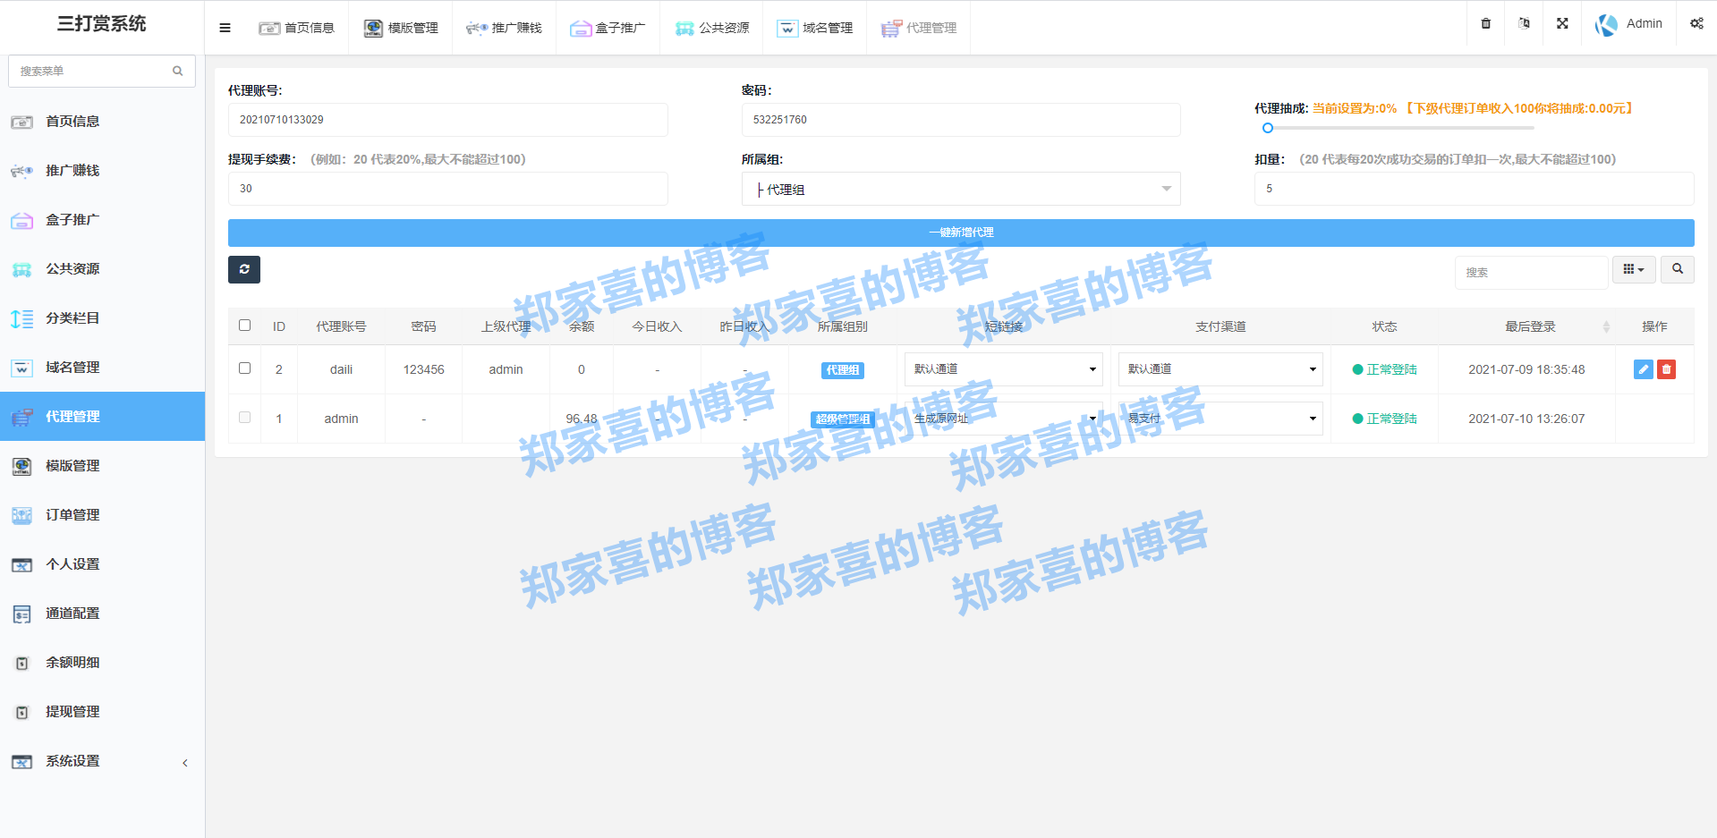1717x838 pixels.
Task: Sort by the 最后登录 column arrows
Action: click(x=1606, y=327)
